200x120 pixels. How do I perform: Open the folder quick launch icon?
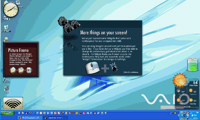(23, 113)
